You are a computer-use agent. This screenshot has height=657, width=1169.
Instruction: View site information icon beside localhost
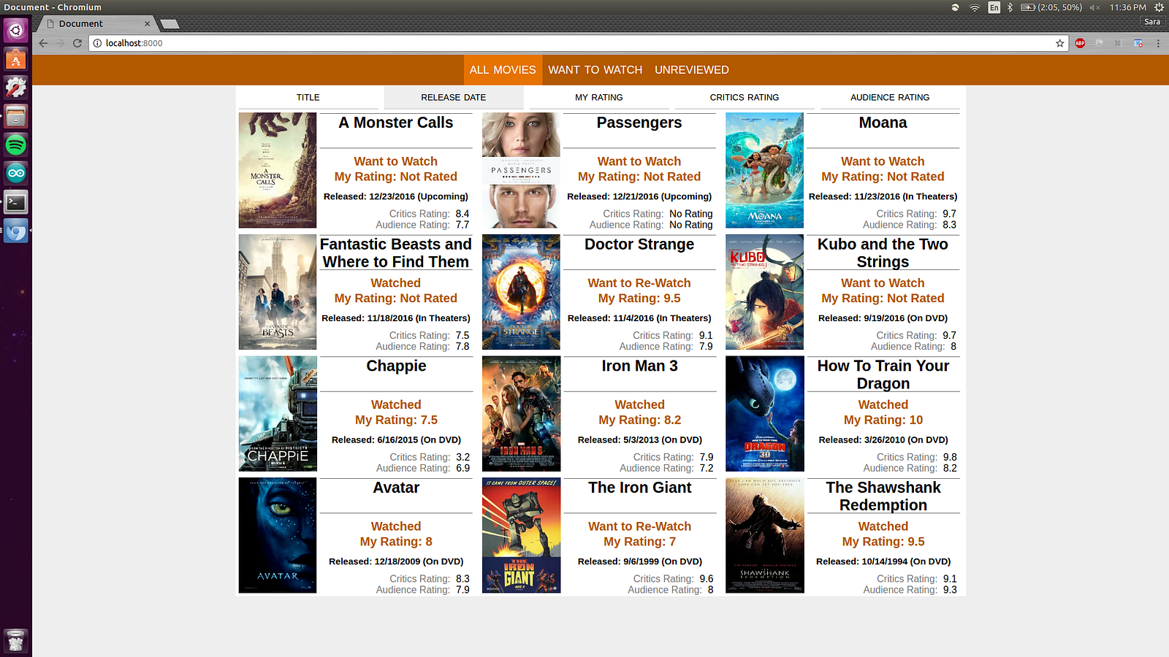click(97, 43)
